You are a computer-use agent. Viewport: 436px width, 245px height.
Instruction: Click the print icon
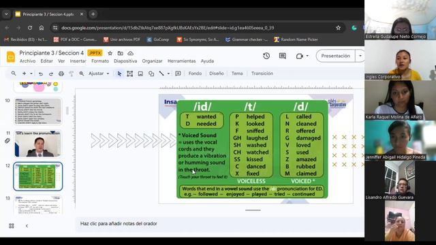(x=61, y=73)
